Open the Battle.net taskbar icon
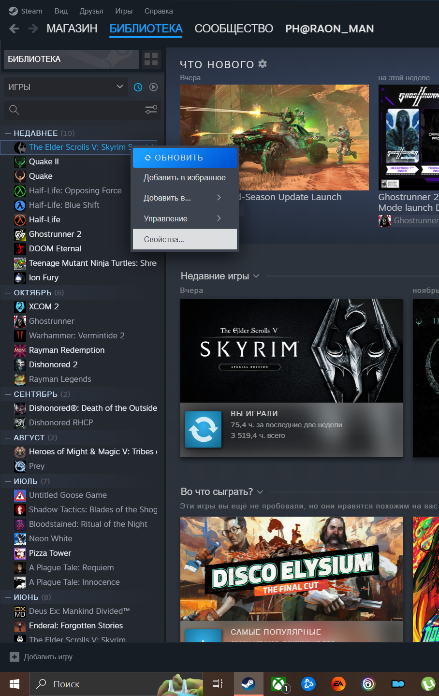Image resolution: width=439 pixels, height=696 pixels. point(308,684)
